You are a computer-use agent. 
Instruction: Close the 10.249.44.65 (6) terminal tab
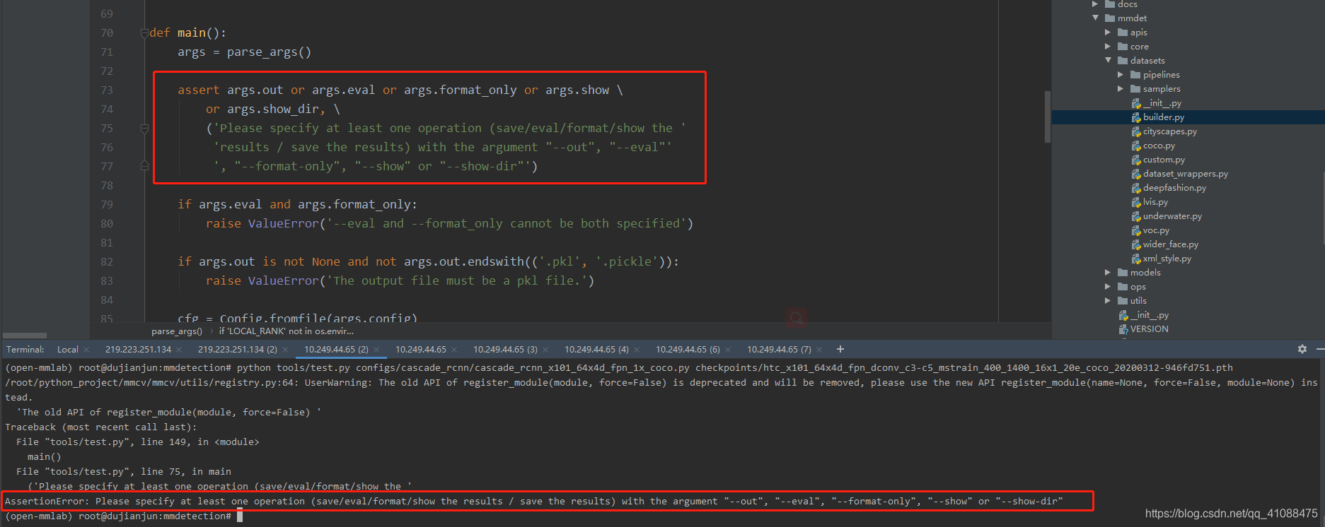728,350
